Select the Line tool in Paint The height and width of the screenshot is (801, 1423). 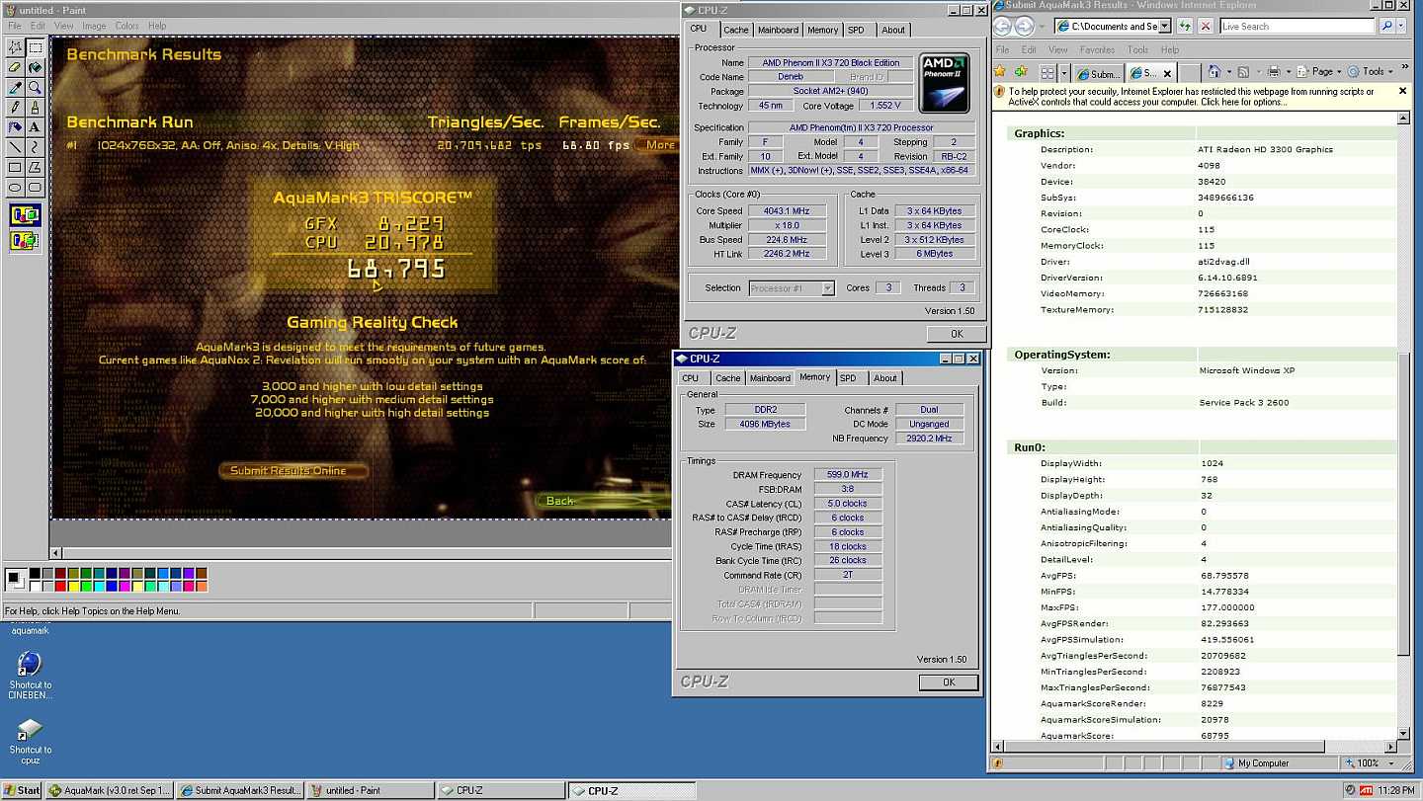tap(16, 147)
